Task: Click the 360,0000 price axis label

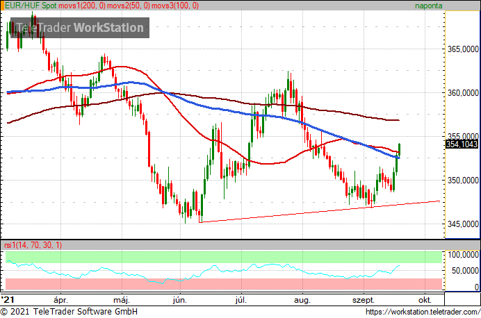Action: [463, 92]
